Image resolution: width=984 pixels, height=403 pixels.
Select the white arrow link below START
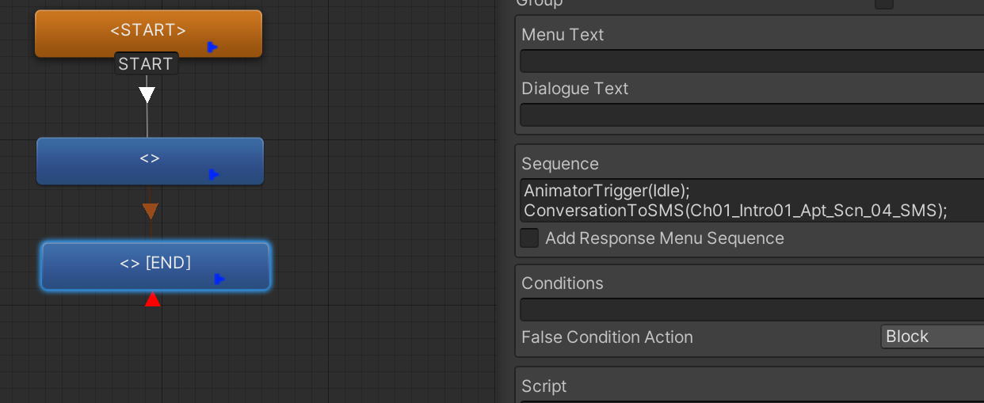(x=147, y=95)
